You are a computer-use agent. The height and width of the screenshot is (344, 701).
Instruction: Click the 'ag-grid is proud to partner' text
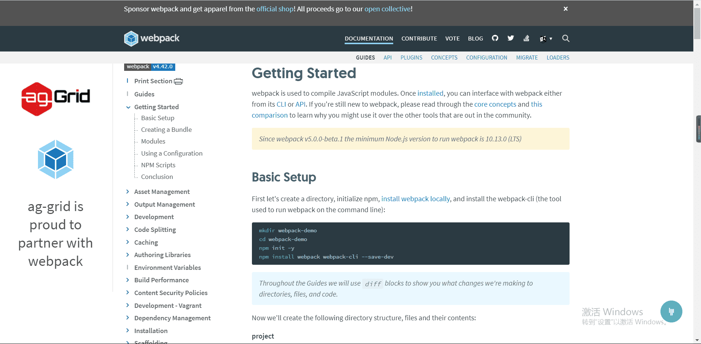tap(55, 234)
